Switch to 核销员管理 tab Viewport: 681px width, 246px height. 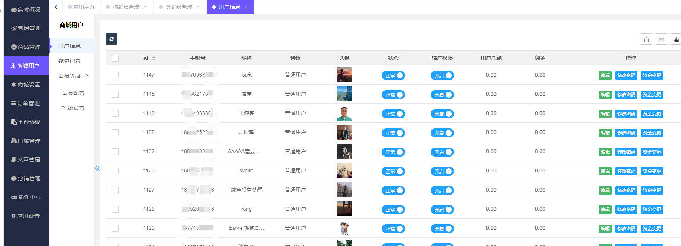126,7
